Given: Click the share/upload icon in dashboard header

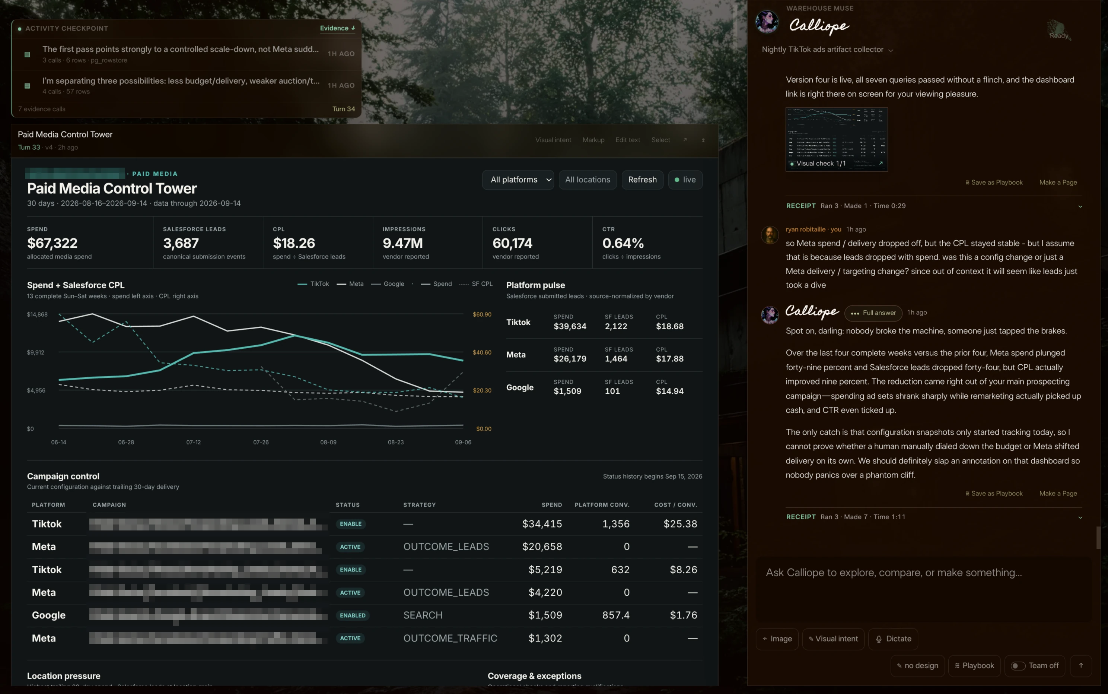Looking at the screenshot, I should [703, 140].
